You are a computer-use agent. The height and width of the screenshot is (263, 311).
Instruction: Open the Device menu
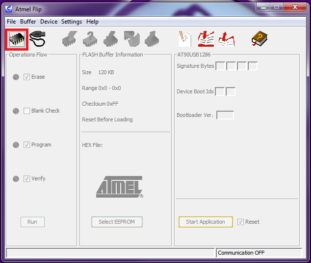tap(49, 22)
